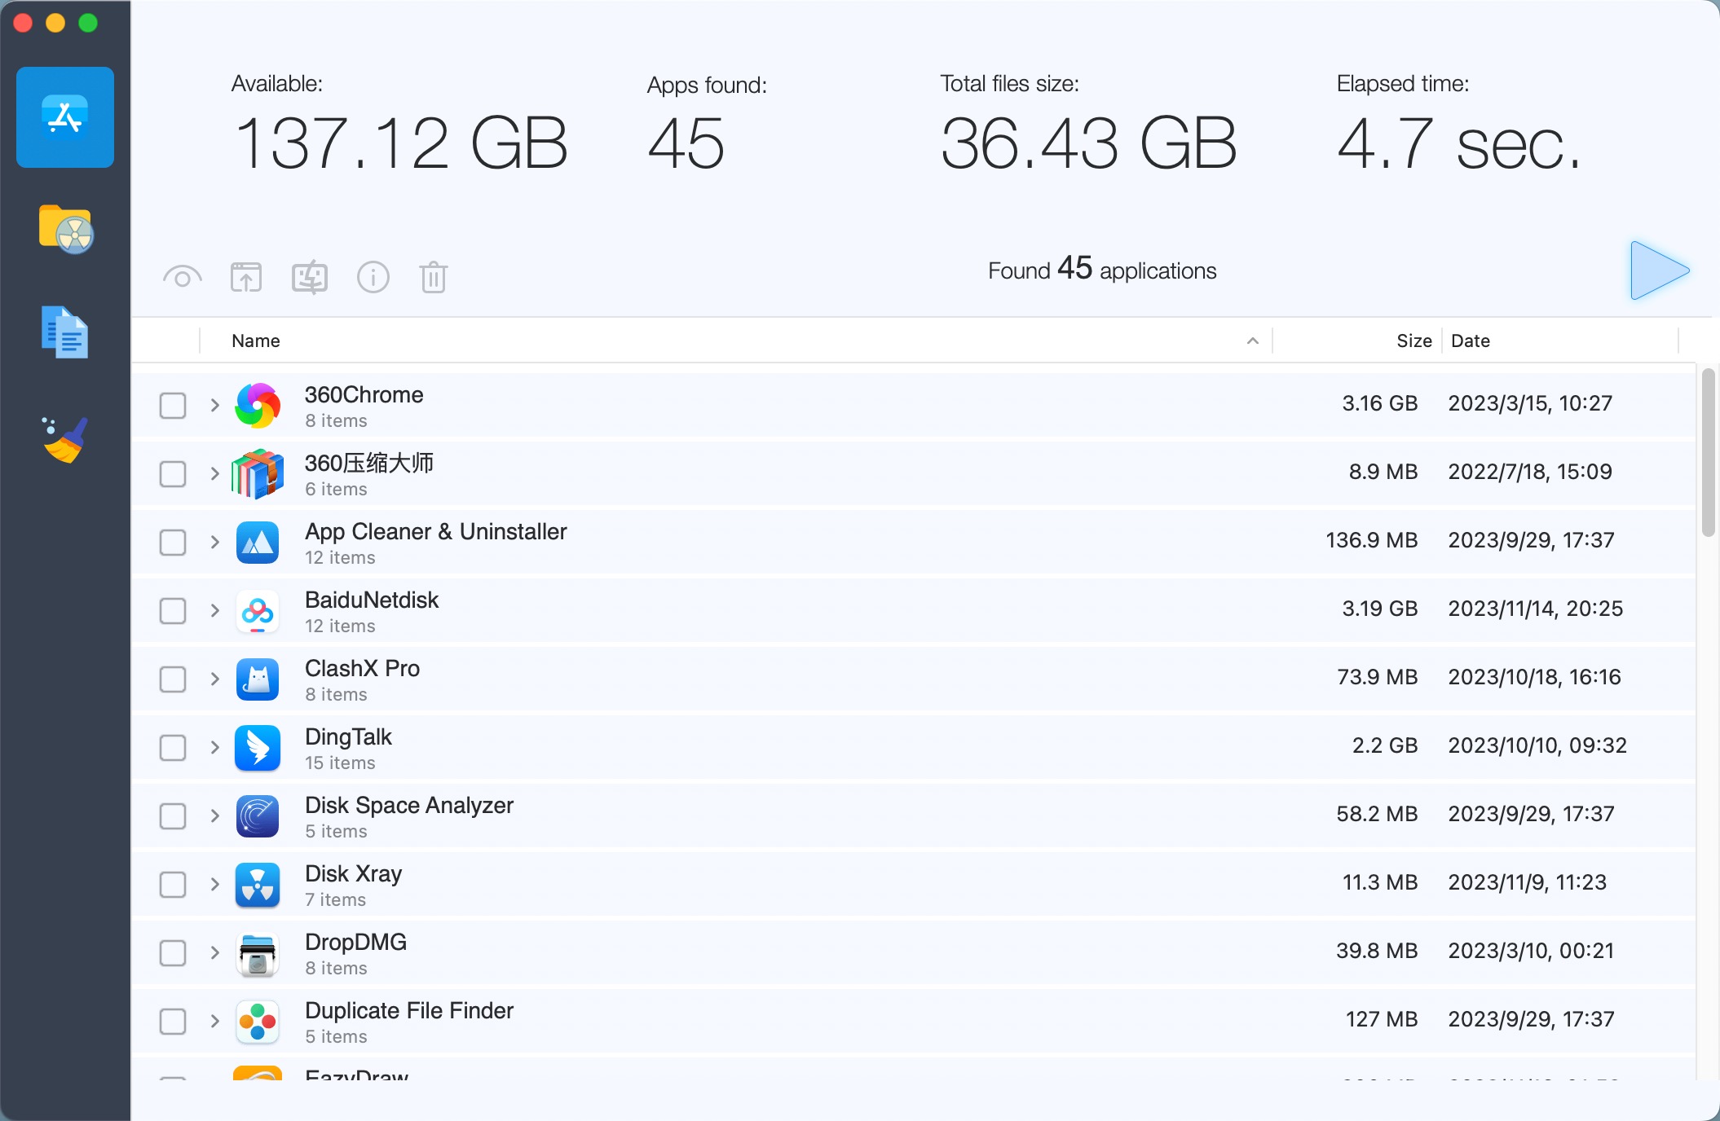Check the 360压缩大师 checkbox
This screenshot has height=1121, width=1720.
(173, 474)
